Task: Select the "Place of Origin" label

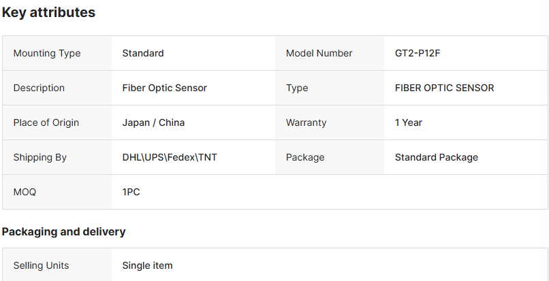Action: (x=46, y=122)
